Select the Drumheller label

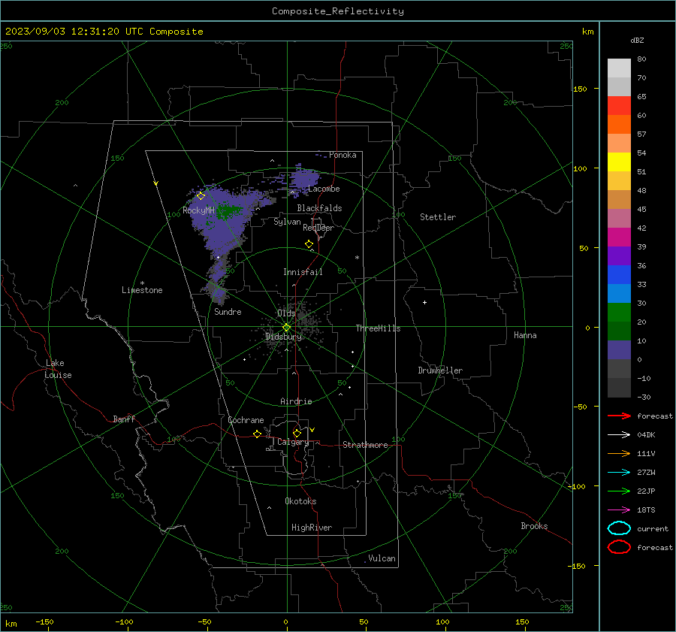tap(440, 370)
